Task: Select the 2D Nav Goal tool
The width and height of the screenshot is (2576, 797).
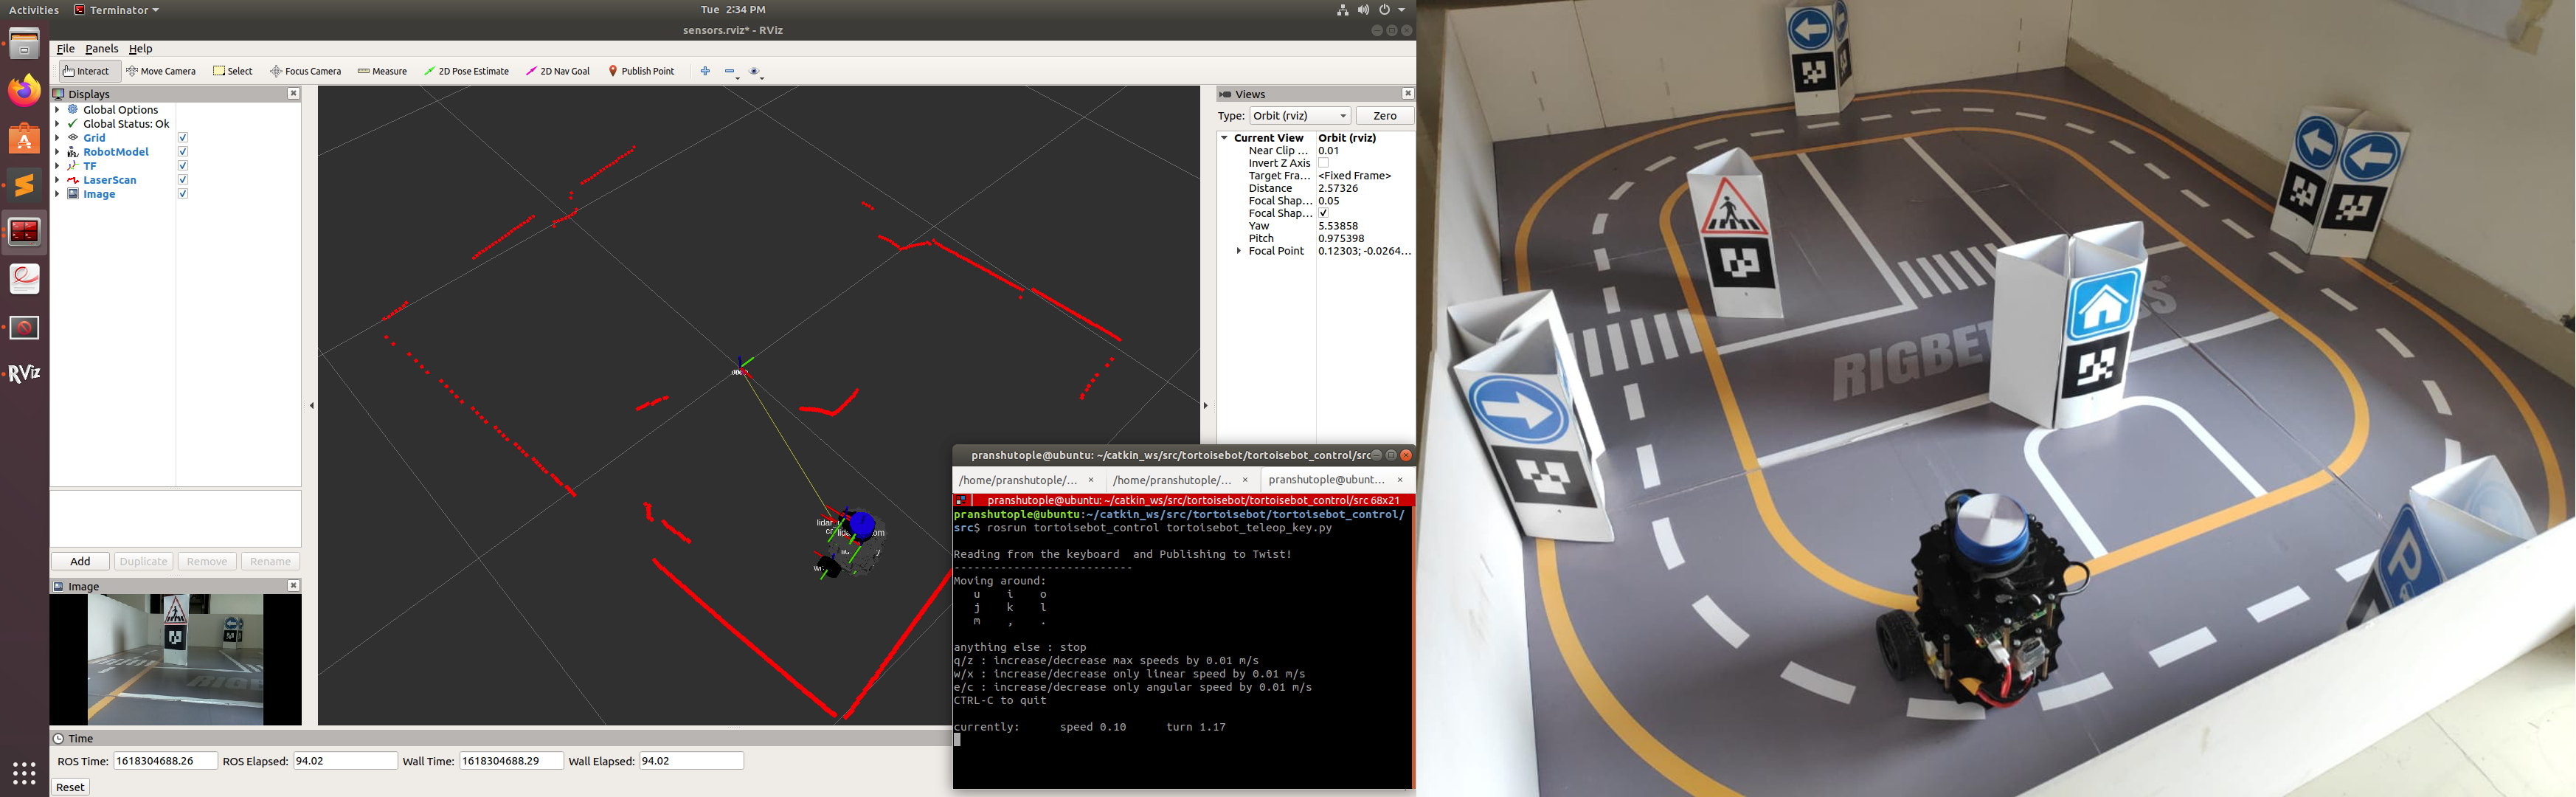Action: [x=558, y=71]
